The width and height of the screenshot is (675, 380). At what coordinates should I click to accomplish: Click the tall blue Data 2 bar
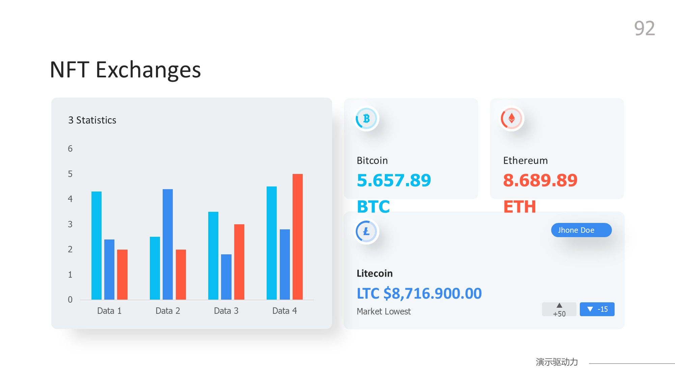click(168, 244)
